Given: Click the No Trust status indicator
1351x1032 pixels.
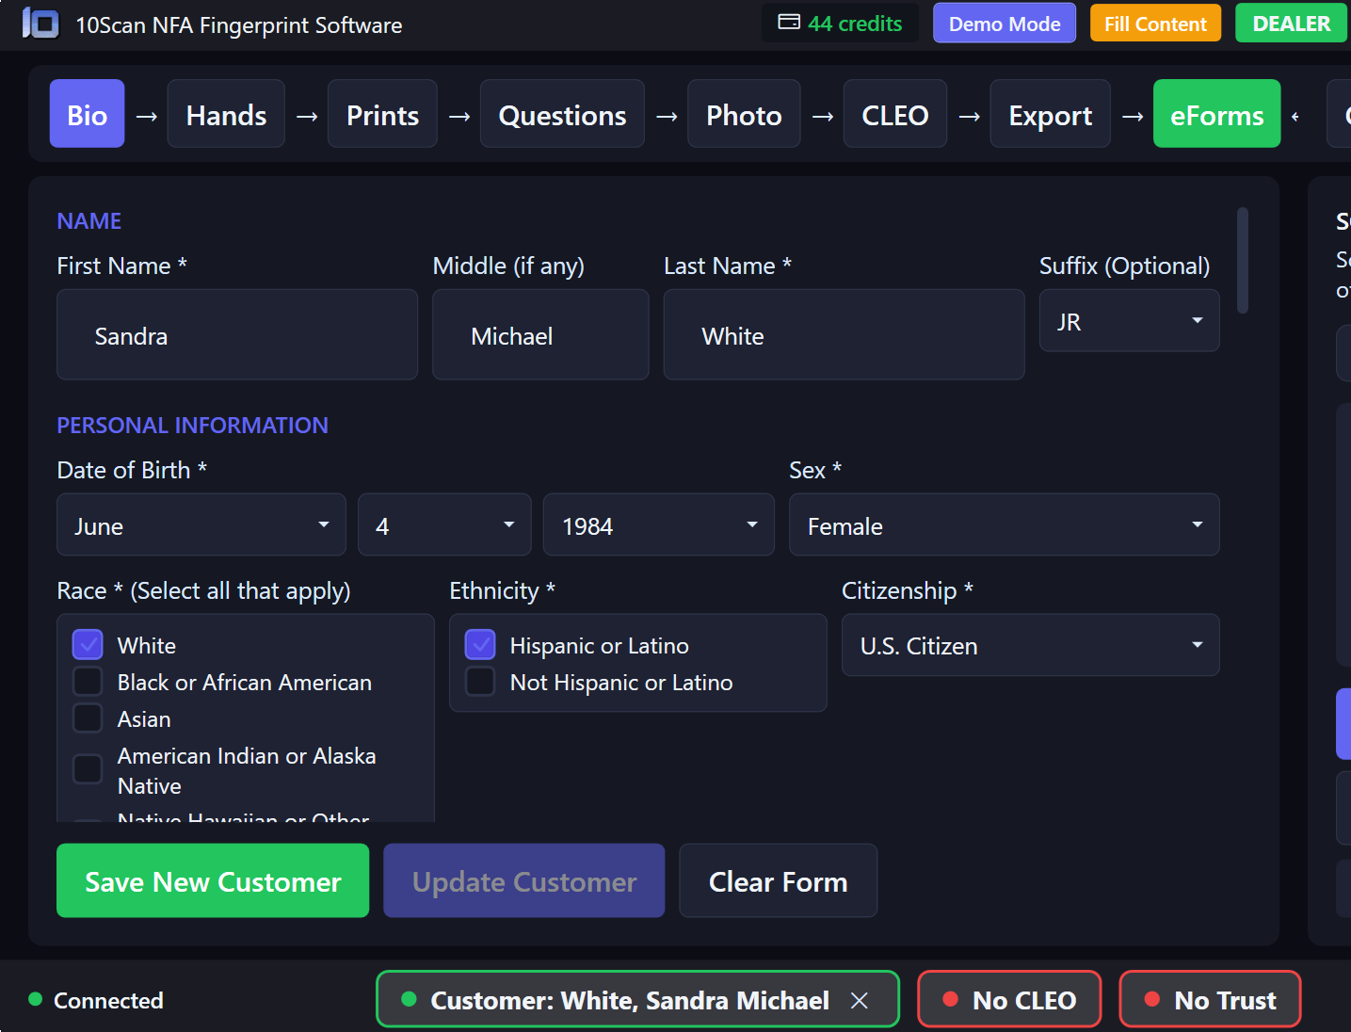Looking at the screenshot, I should pyautogui.click(x=1210, y=999).
